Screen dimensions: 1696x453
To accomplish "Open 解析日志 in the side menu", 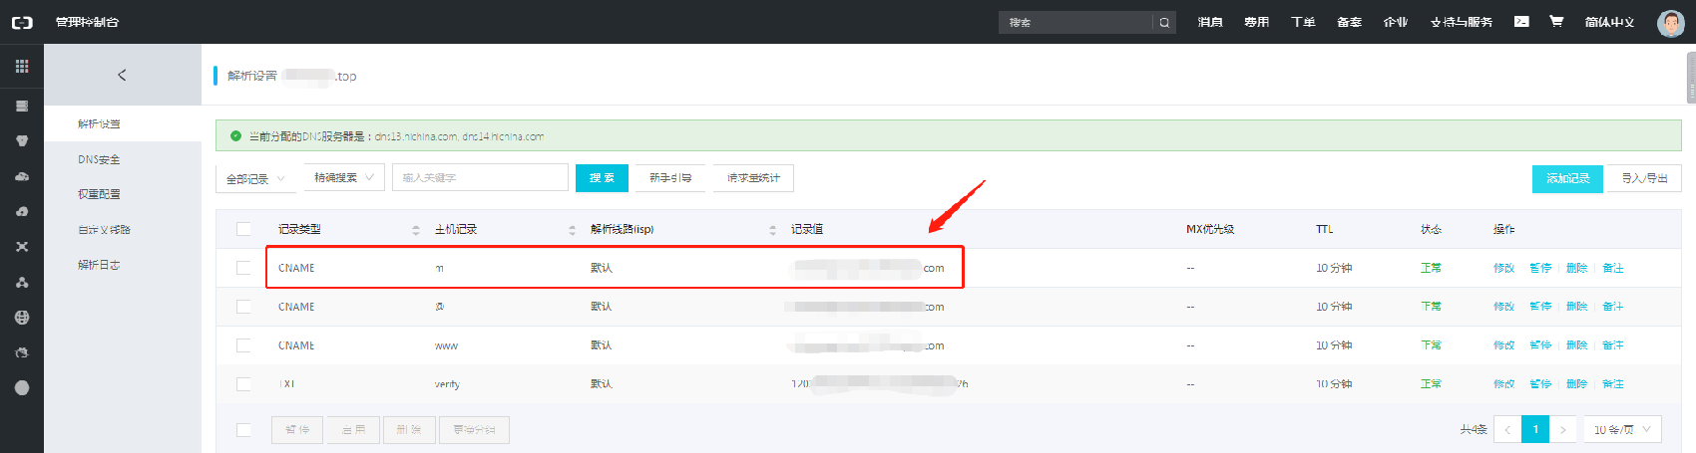I will 99,265.
